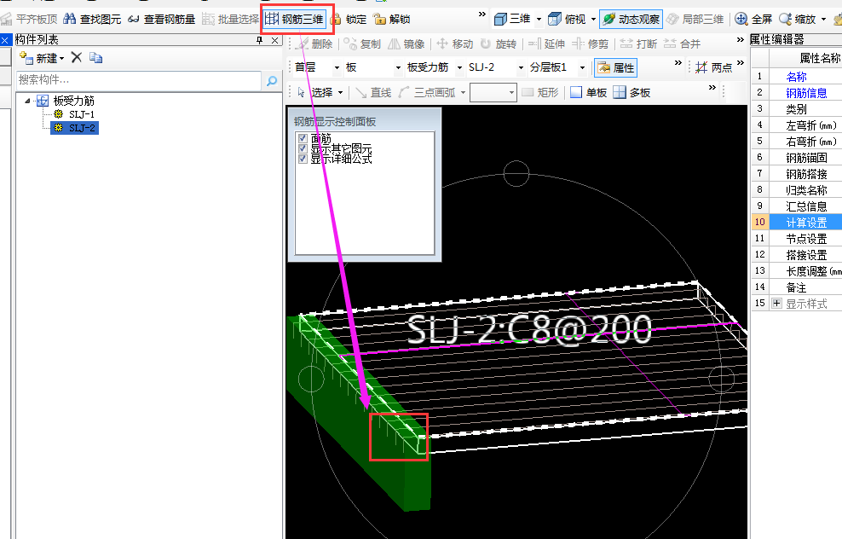This screenshot has height=539, width=842.
Task: Toggle 钢筋三维 rebar 3D view
Action: tap(295, 20)
